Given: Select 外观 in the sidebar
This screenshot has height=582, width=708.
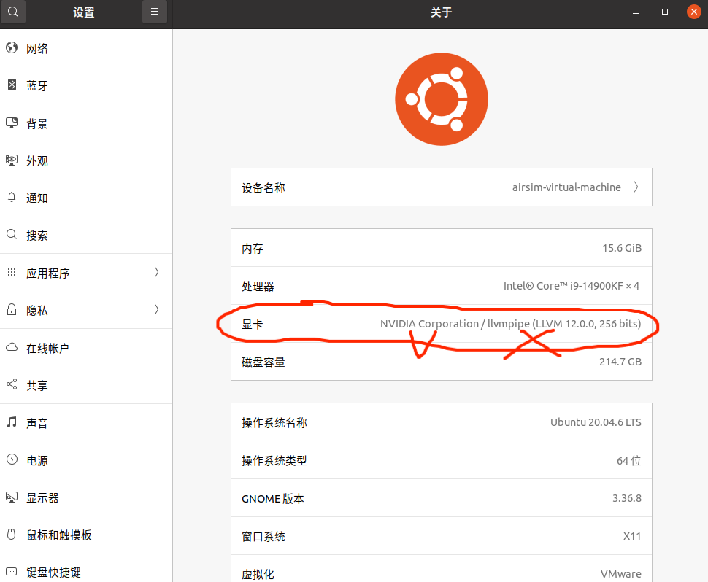Looking at the screenshot, I should point(86,160).
